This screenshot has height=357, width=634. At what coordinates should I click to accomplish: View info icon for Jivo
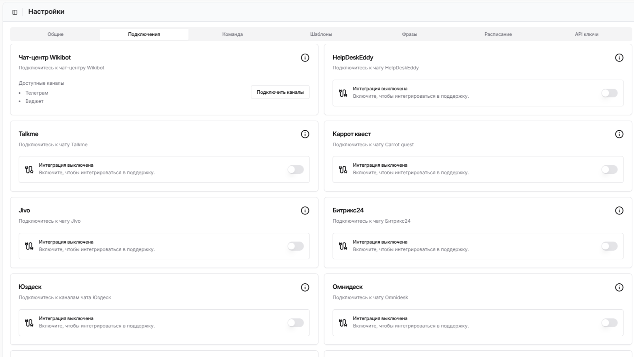point(305,210)
